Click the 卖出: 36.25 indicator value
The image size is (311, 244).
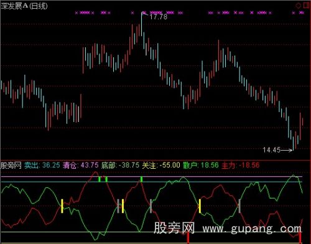[x=42, y=165]
